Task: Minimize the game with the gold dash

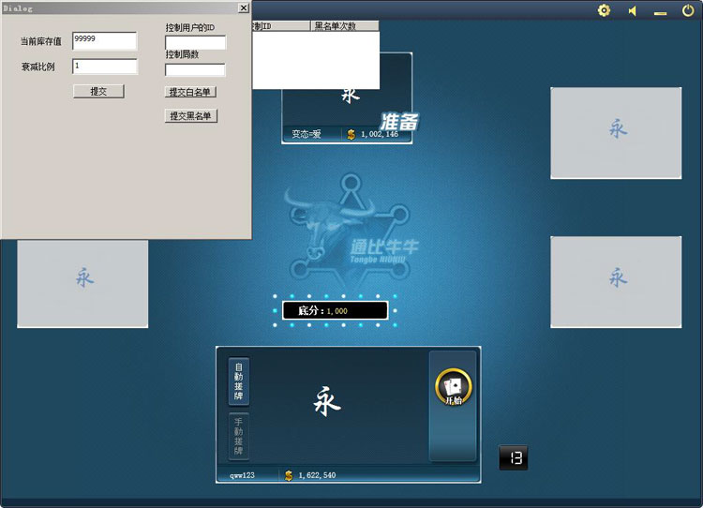Action: click(661, 13)
